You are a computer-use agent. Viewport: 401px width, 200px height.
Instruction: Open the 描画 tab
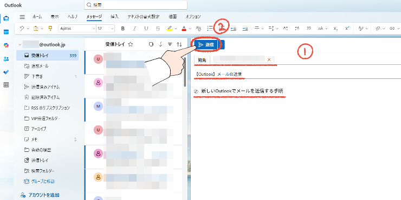click(173, 17)
